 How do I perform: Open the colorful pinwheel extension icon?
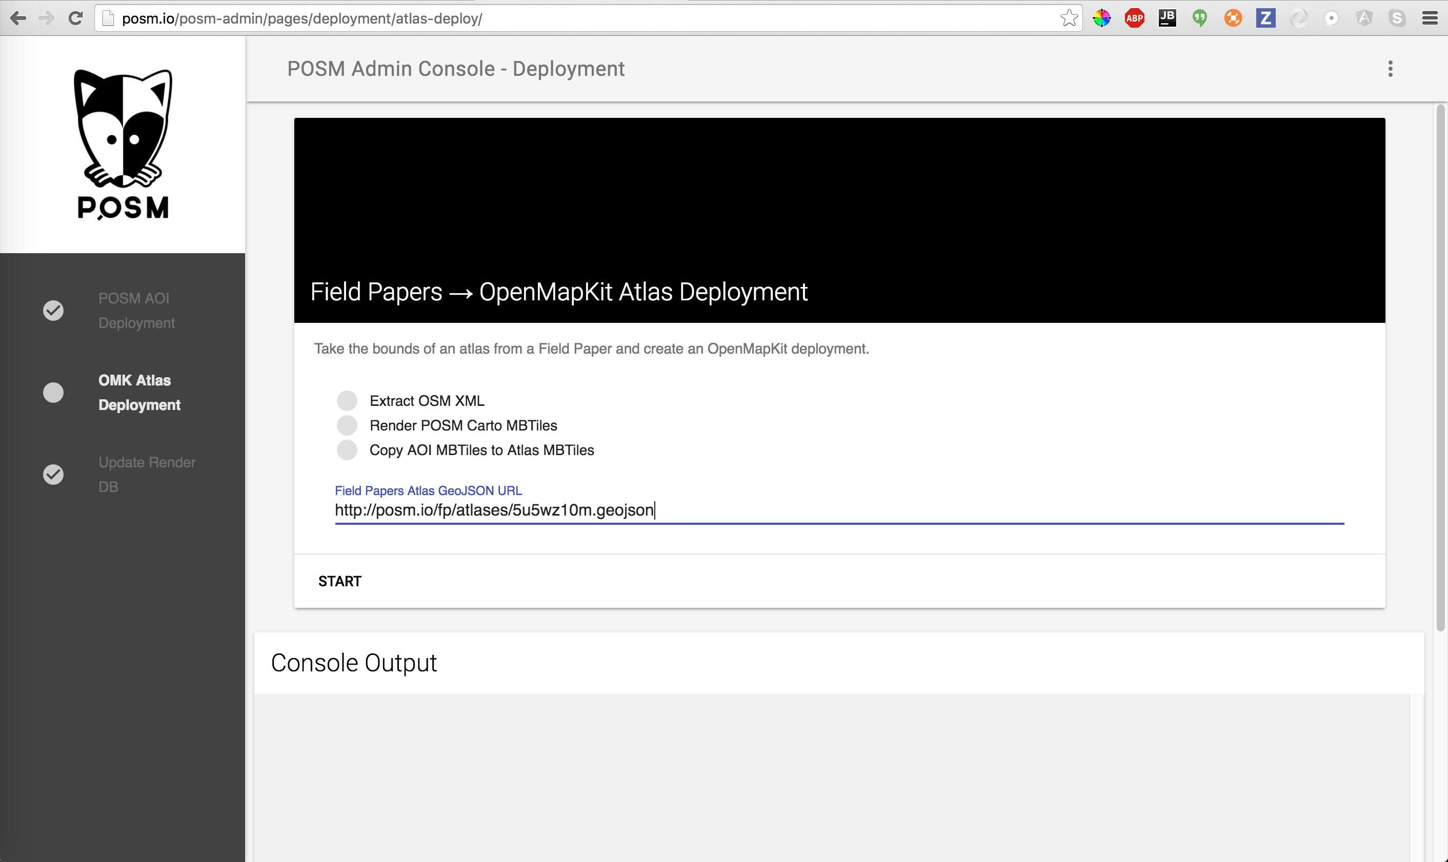tap(1102, 18)
